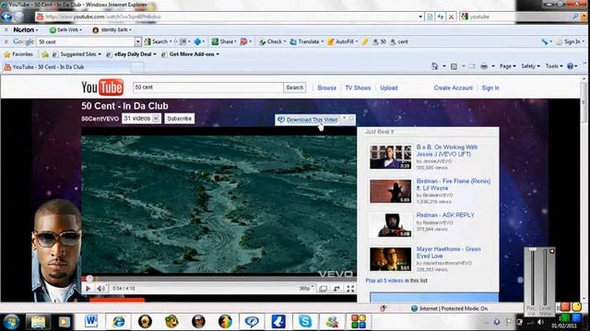
Task: Open Get More Add-ons favorite
Action: (190, 54)
